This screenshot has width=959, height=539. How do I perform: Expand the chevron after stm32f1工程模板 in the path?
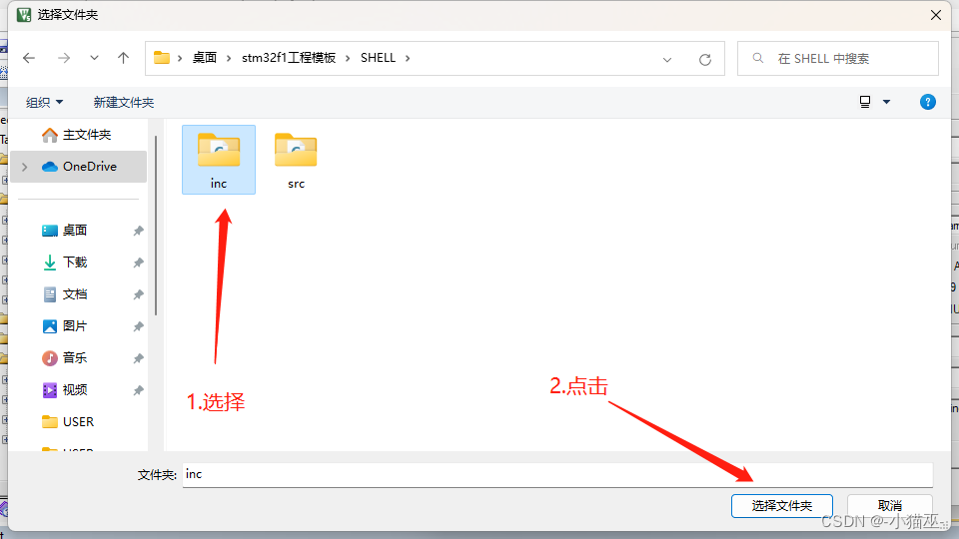[348, 58]
